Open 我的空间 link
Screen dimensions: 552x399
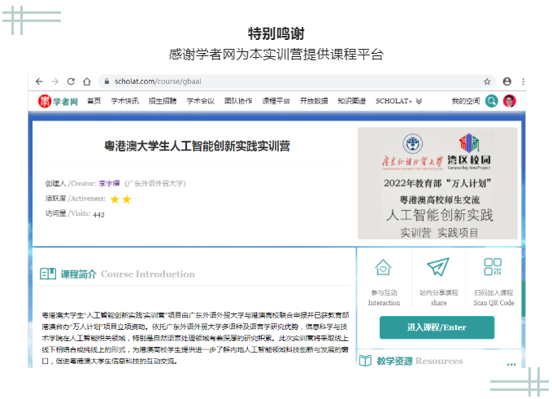point(466,101)
